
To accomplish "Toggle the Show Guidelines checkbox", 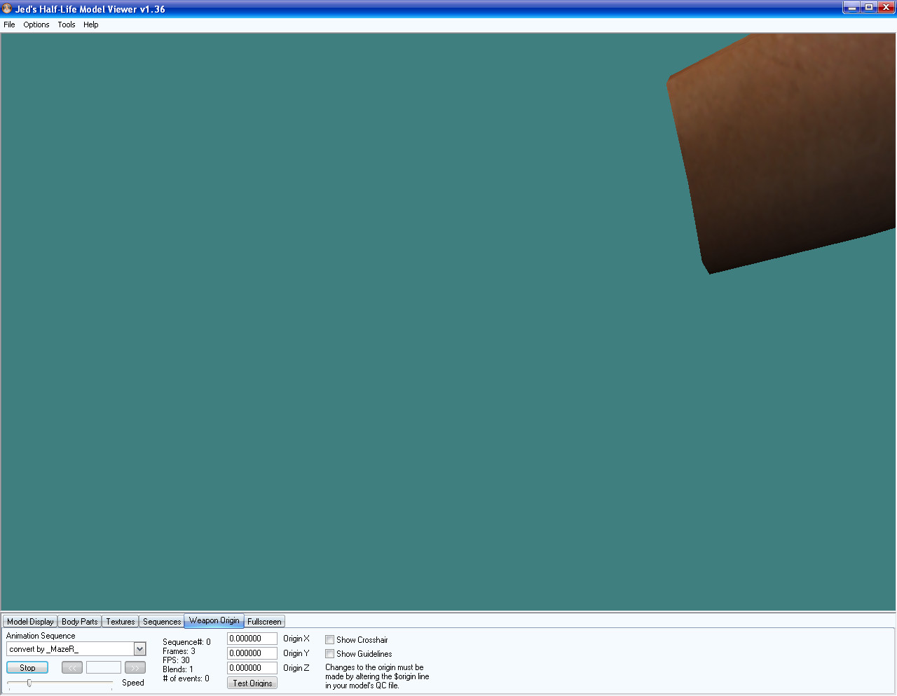I will (x=329, y=654).
